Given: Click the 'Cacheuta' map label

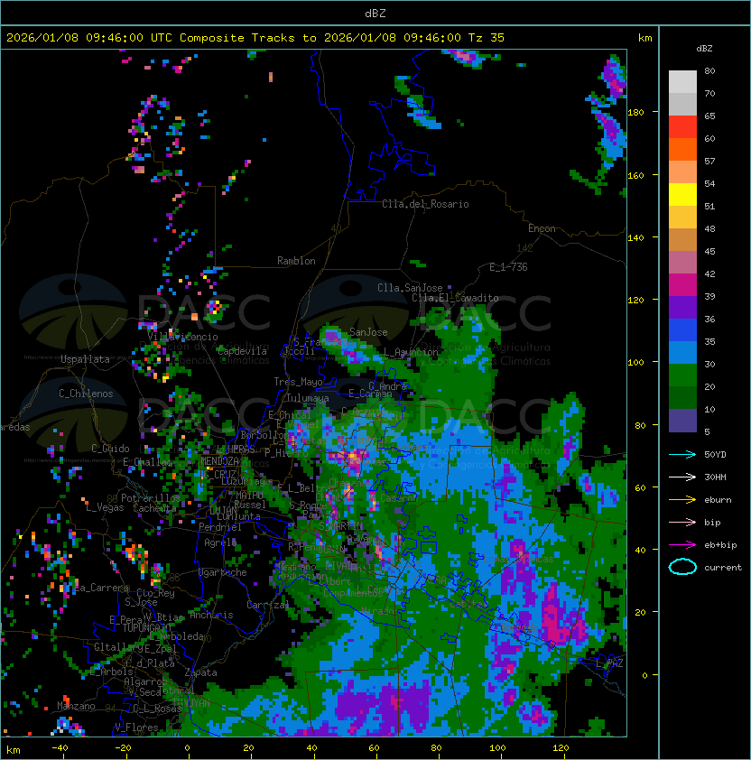Looking at the screenshot, I should pyautogui.click(x=154, y=508).
